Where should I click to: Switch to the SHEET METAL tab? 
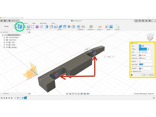[43, 23]
